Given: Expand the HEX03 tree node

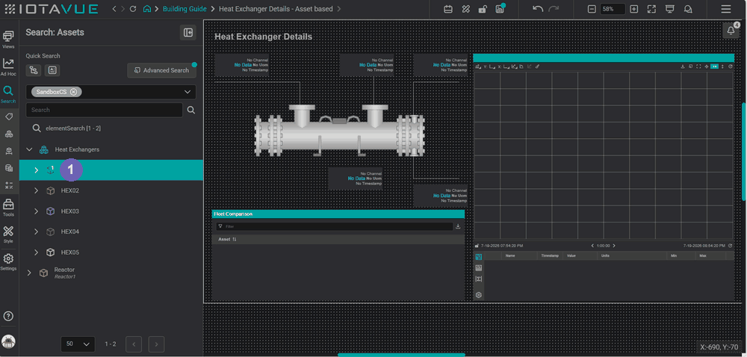Looking at the screenshot, I should pyautogui.click(x=36, y=211).
